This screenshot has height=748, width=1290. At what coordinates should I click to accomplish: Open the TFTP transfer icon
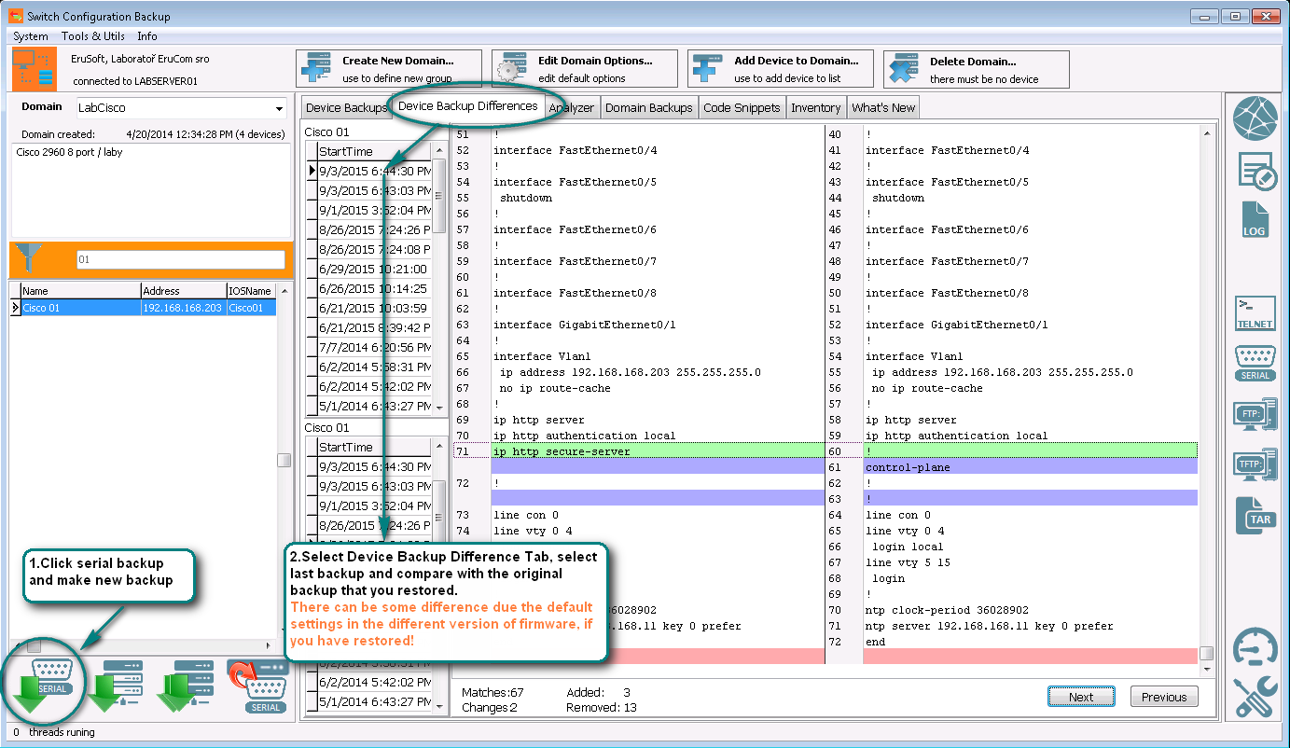point(1255,464)
